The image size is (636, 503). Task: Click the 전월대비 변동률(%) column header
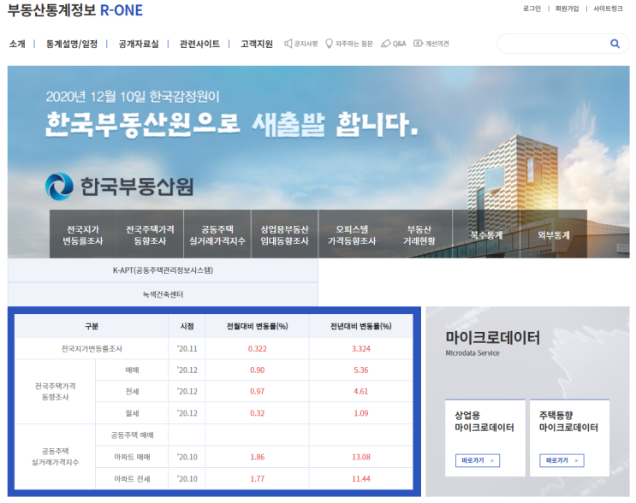(x=257, y=326)
